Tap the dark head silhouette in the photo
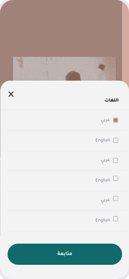This screenshot has width=129, height=279. point(73,76)
